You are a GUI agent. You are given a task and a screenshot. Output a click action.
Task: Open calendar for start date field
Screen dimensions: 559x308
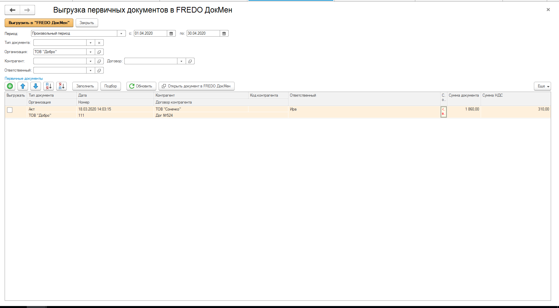coord(171,33)
